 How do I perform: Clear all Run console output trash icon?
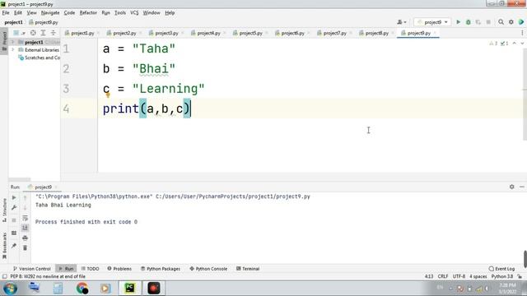(x=25, y=248)
